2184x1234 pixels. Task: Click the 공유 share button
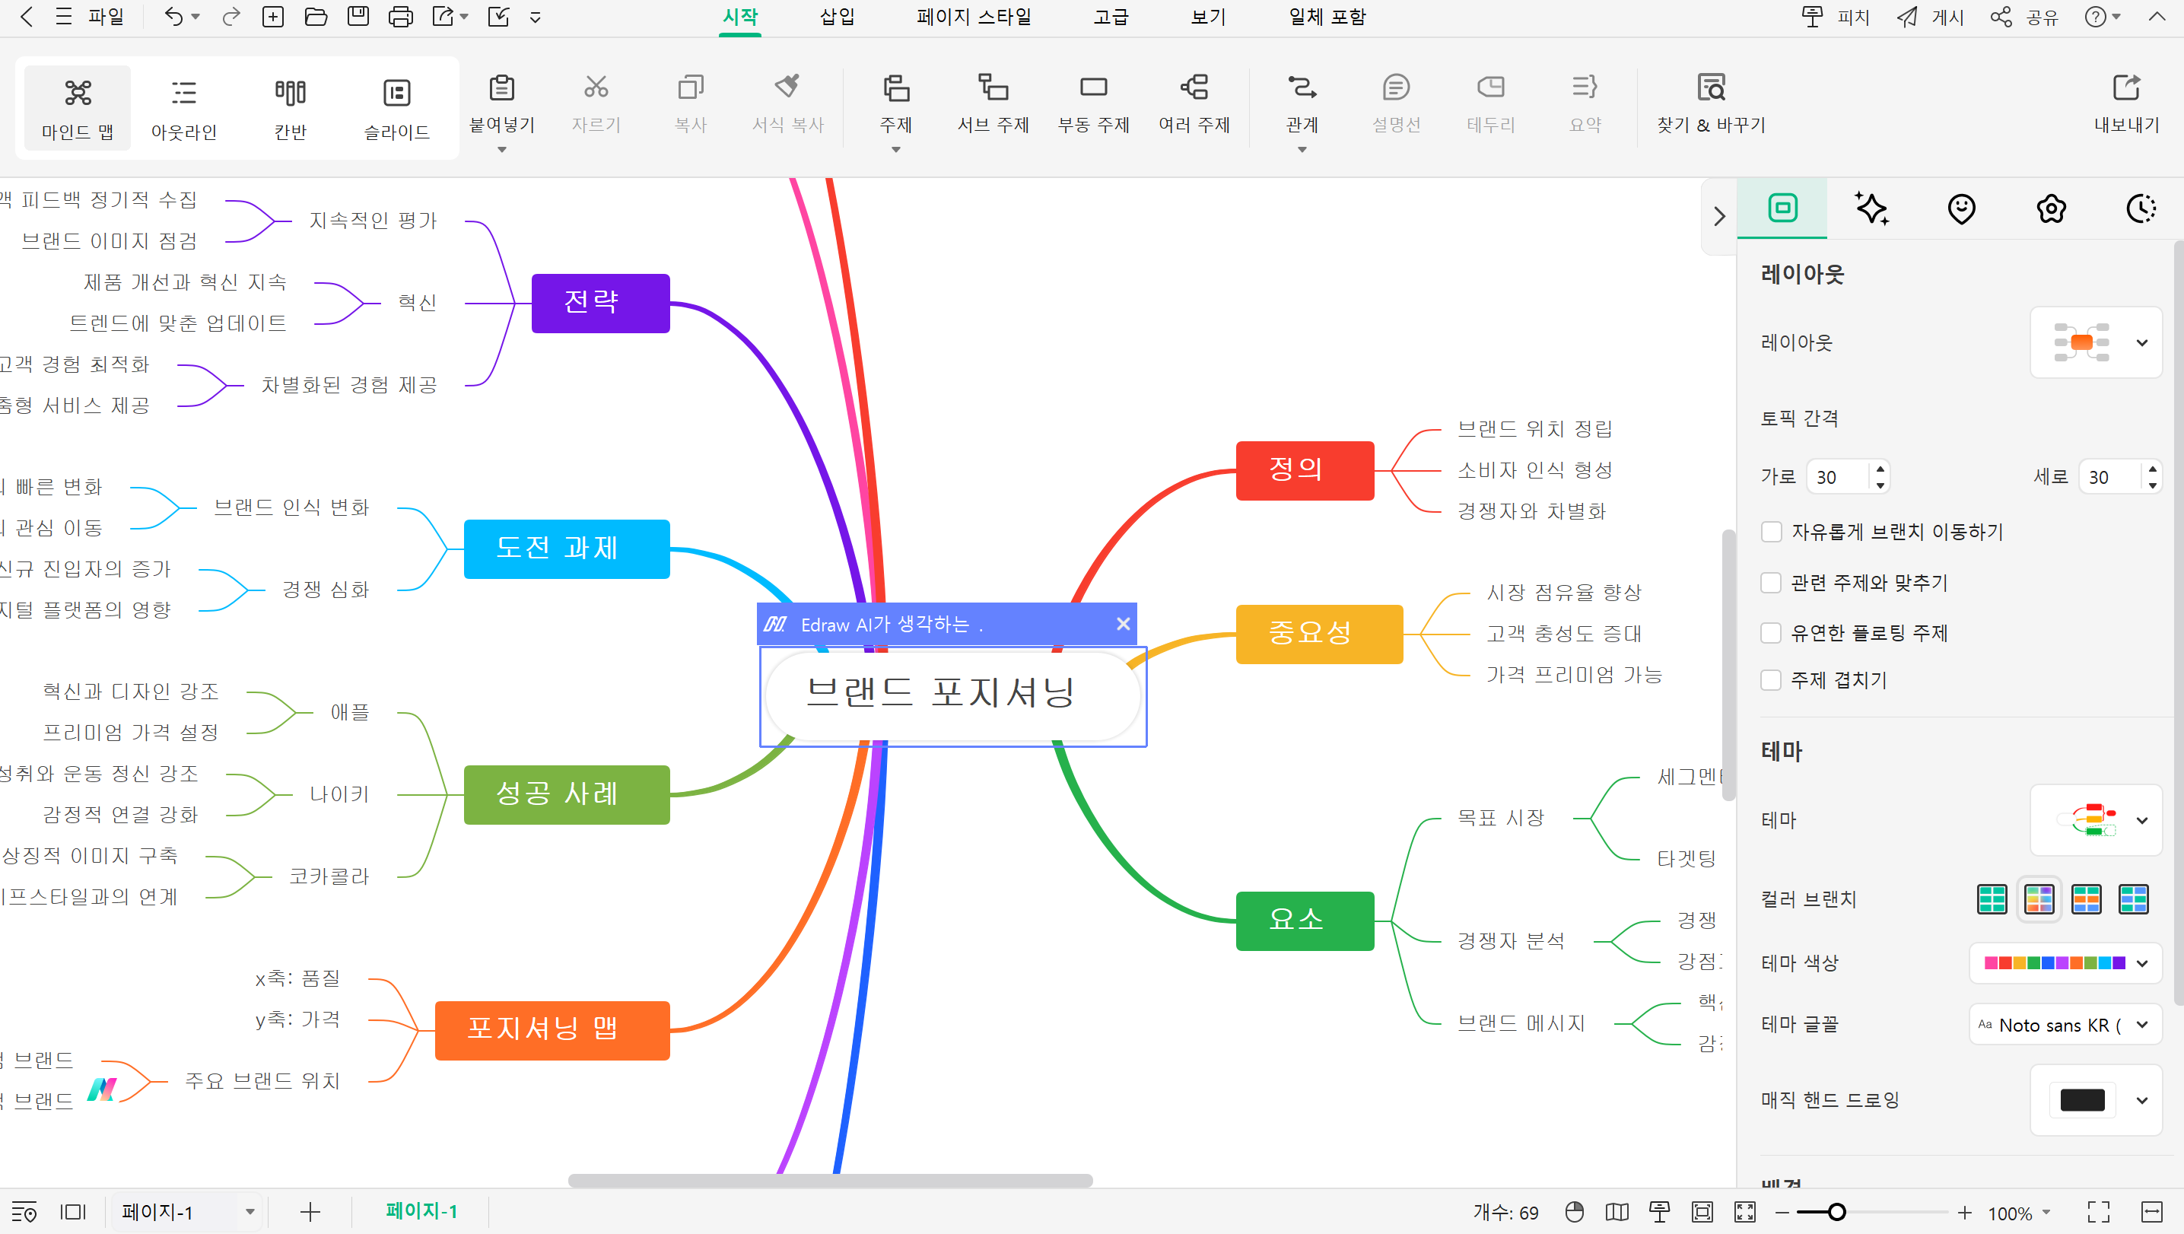click(x=2024, y=17)
